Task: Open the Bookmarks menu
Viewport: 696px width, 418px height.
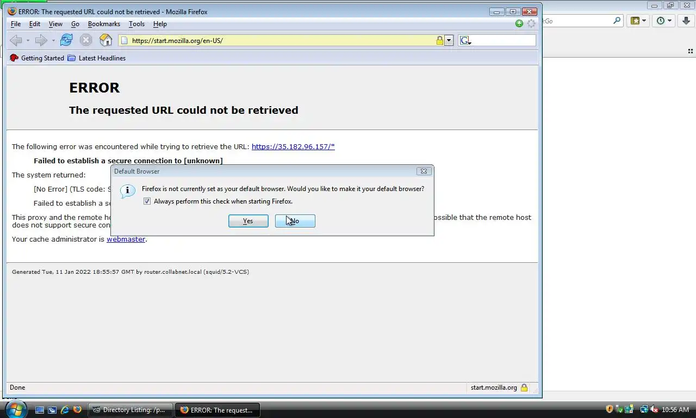Action: (104, 24)
